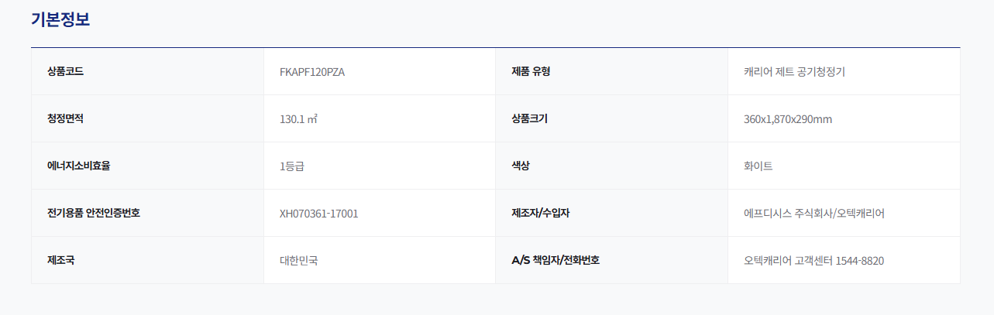The width and height of the screenshot is (994, 315).
Task: Select 전기용품 안전인증번호 label
Action: pyautogui.click(x=94, y=213)
